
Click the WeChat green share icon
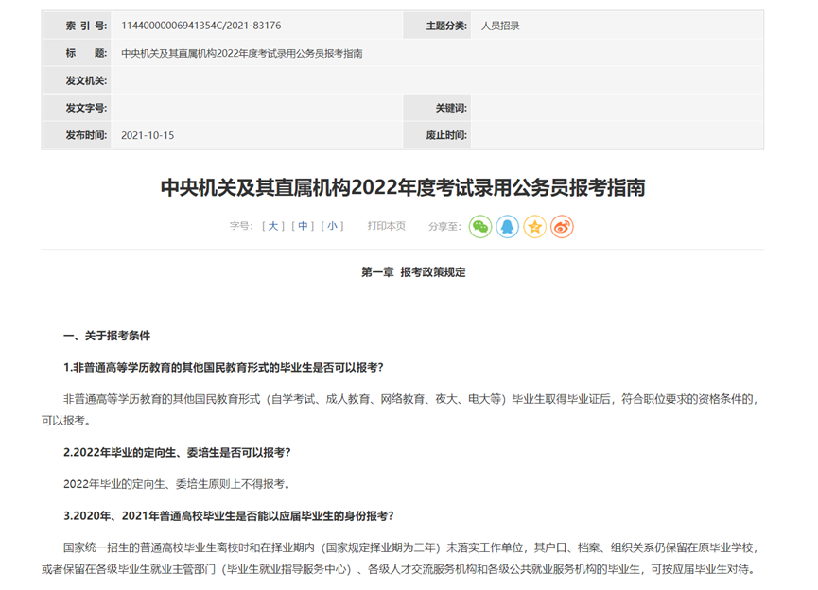(x=480, y=227)
